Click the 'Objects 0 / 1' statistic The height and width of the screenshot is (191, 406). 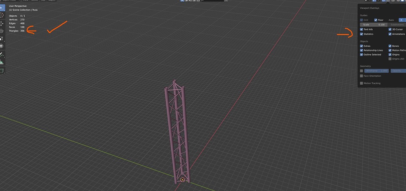click(x=17, y=16)
